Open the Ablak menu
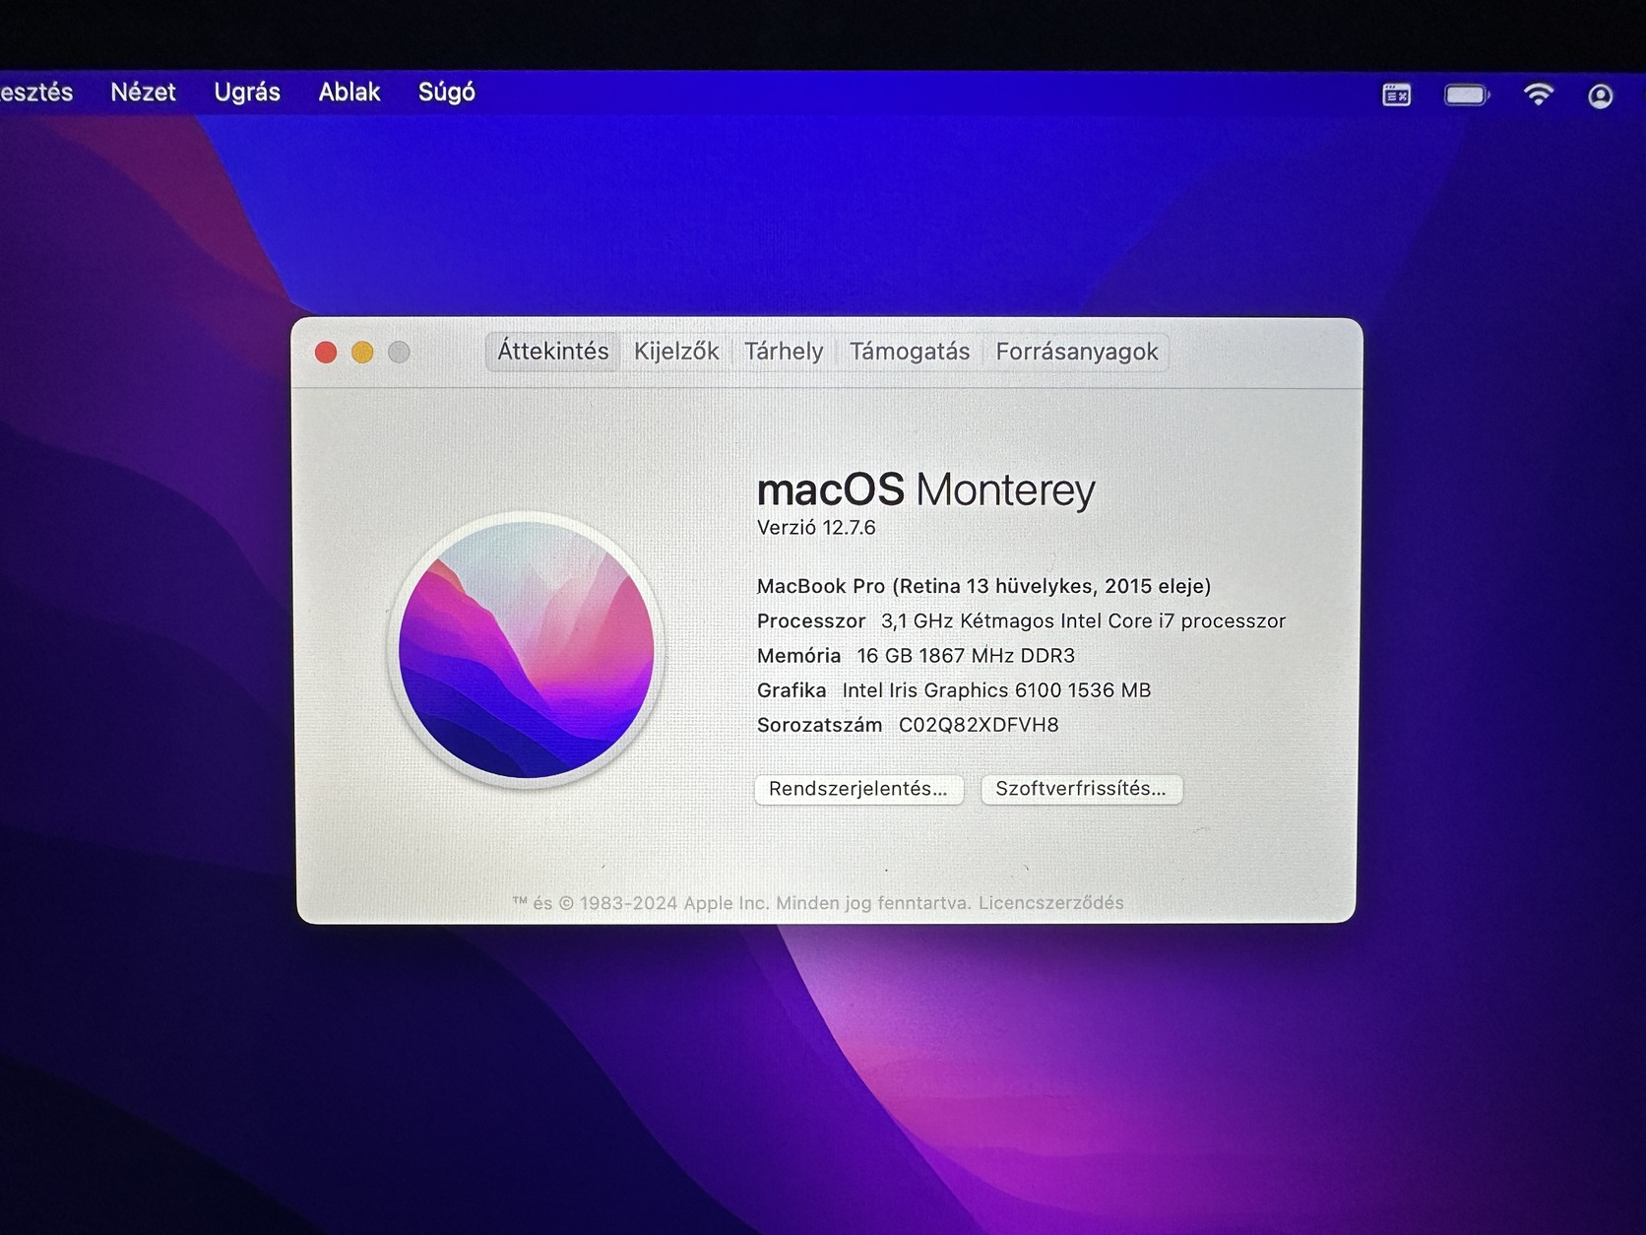Viewport: 1646px width, 1235px height. coord(349,93)
